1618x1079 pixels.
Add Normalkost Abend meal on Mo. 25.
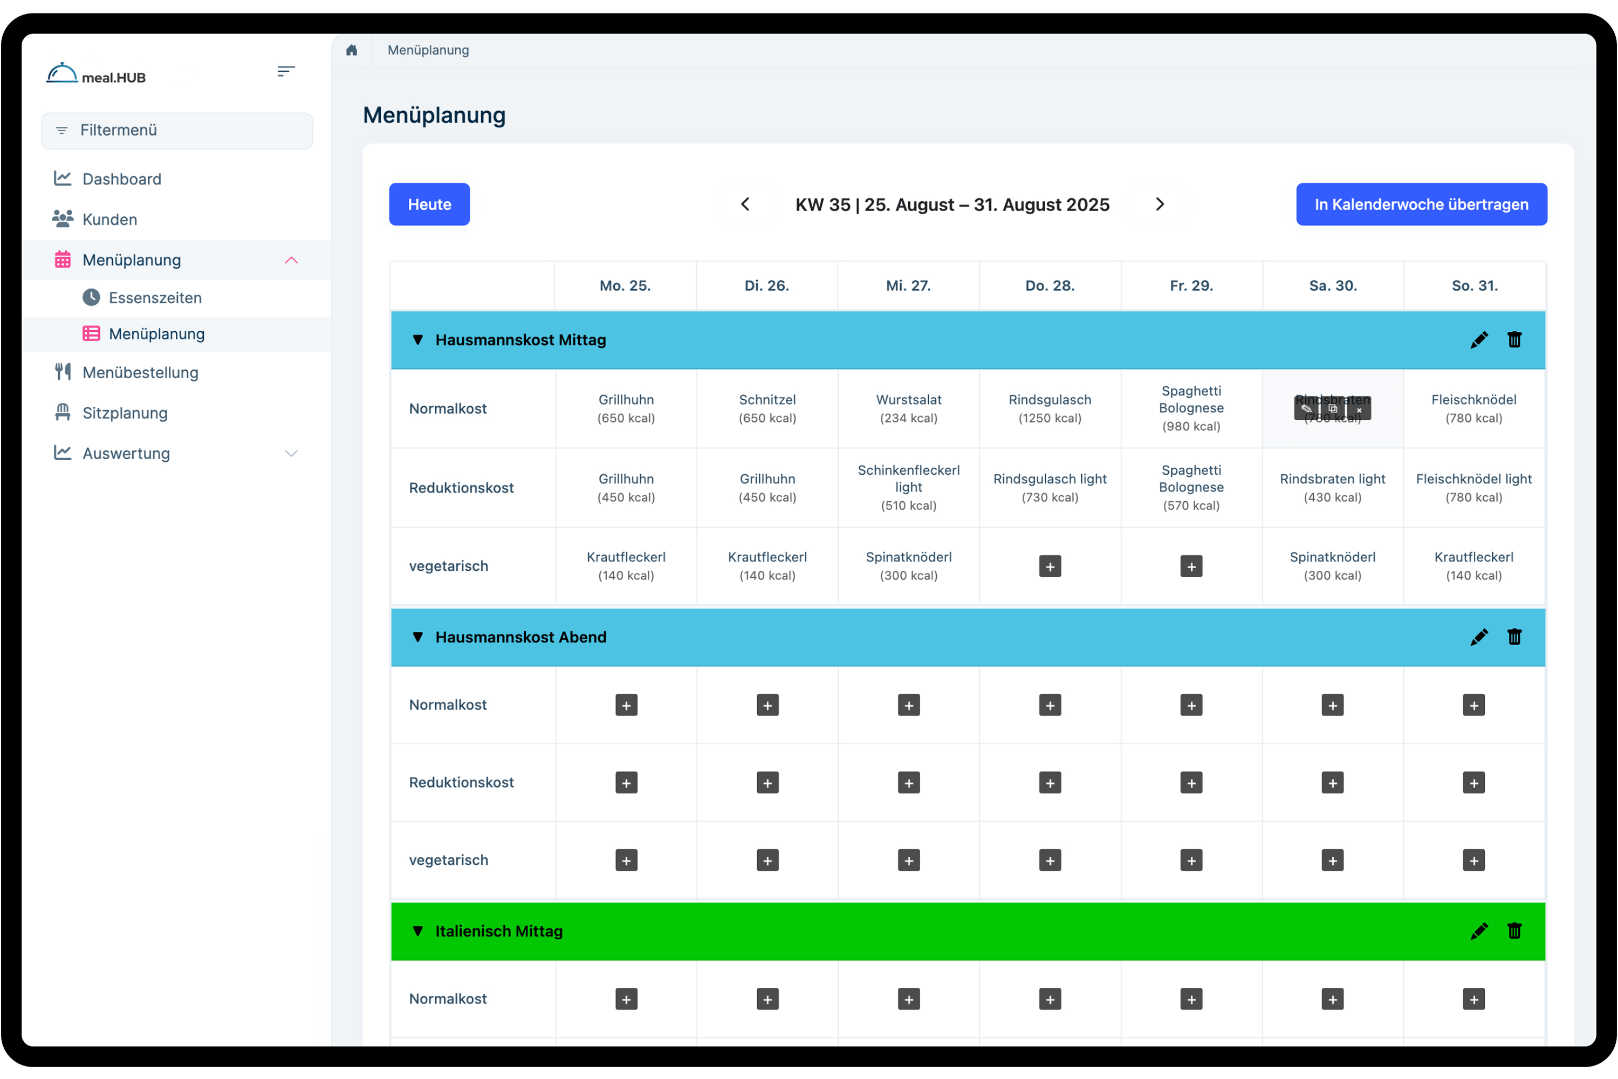(x=626, y=705)
